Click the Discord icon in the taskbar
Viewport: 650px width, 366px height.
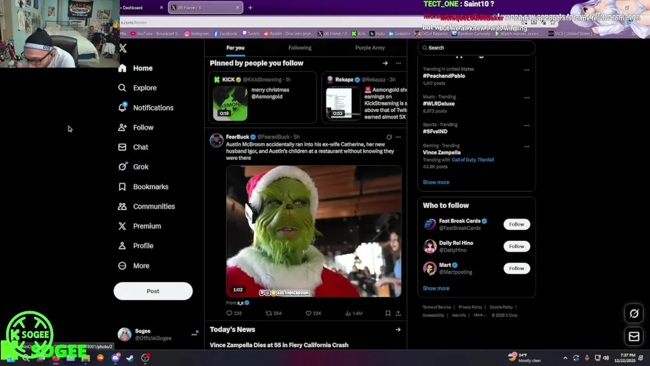tap(115, 358)
